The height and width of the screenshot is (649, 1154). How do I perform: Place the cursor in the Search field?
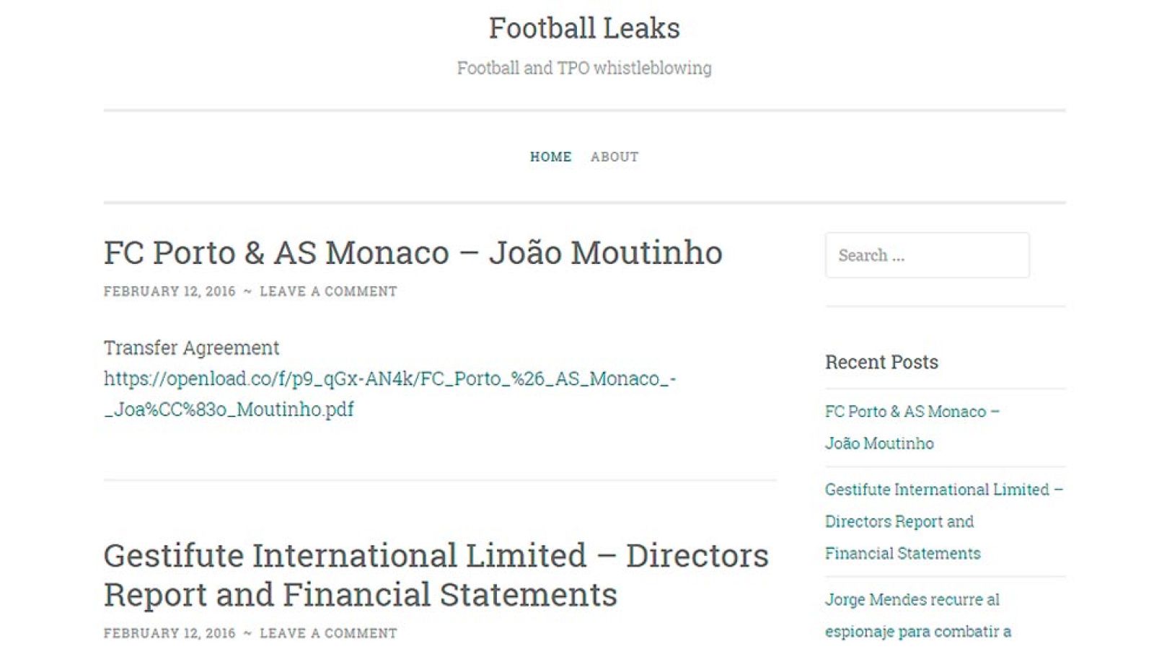click(927, 255)
